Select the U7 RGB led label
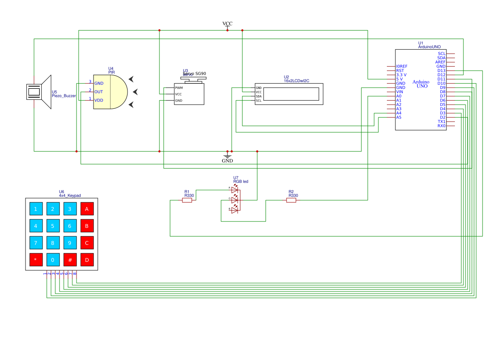Image resolution: width=497 pixels, height=351 pixels. coord(241,180)
